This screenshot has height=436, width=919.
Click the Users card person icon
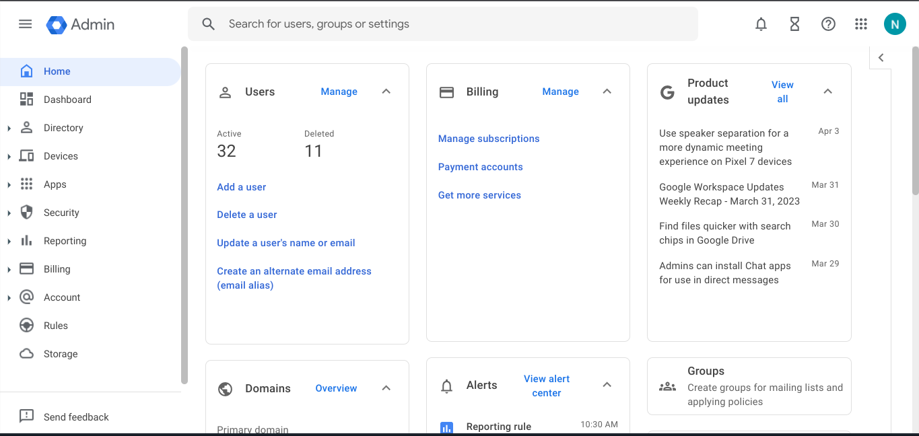226,92
